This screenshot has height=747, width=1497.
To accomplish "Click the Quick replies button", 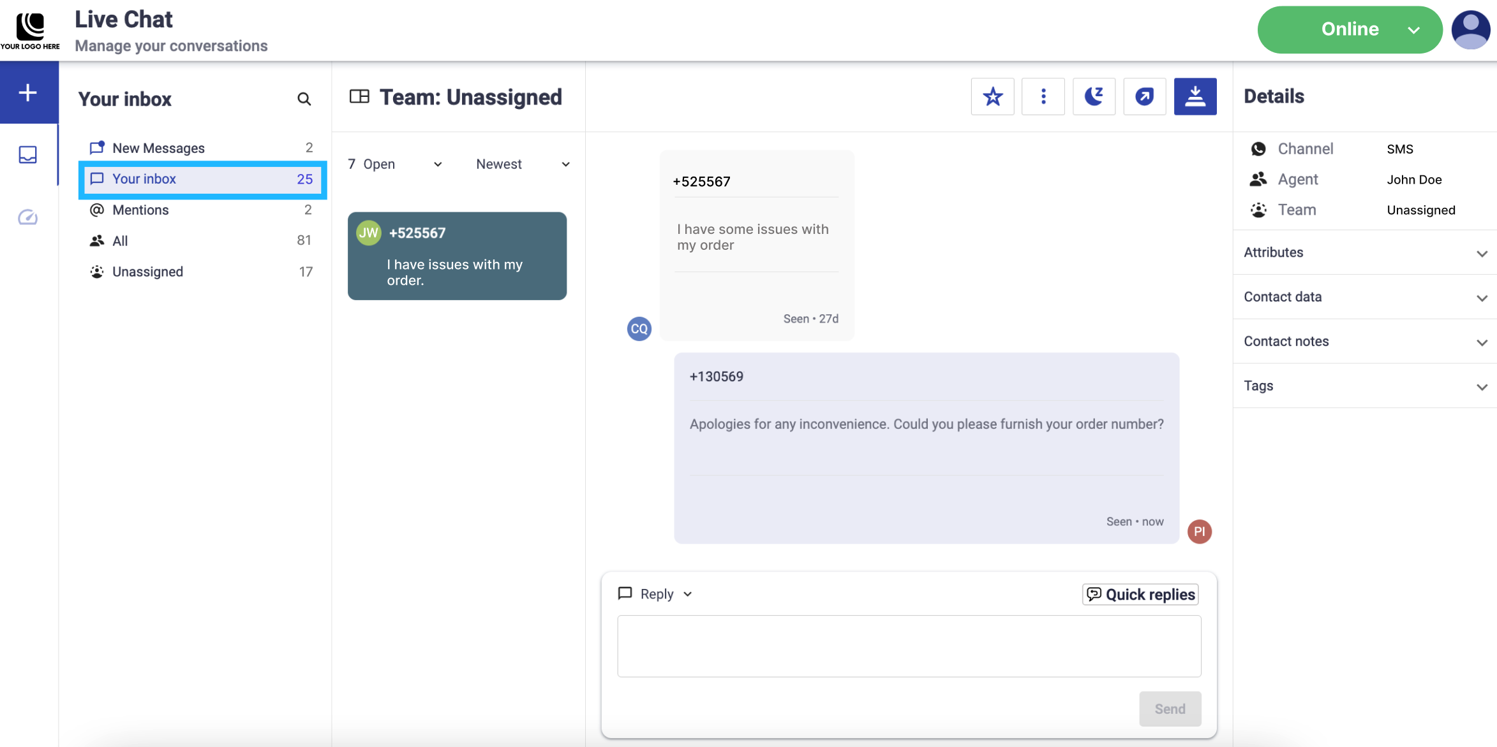I will [1140, 594].
